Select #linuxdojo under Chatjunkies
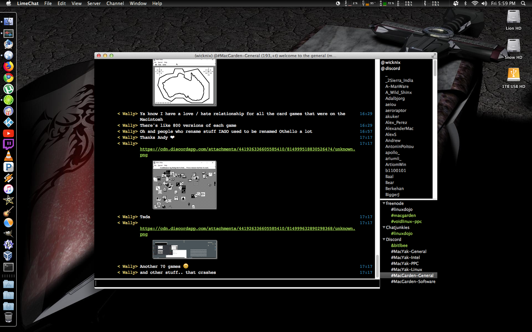This screenshot has height=332, width=532. (402, 233)
